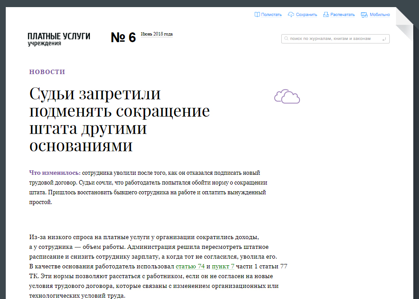The height and width of the screenshot is (299, 419).
Task: Open the пункт 7 reference link
Action: point(223,267)
